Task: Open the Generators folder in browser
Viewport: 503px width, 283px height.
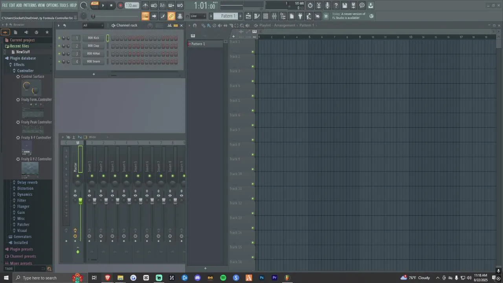Action: click(x=22, y=237)
